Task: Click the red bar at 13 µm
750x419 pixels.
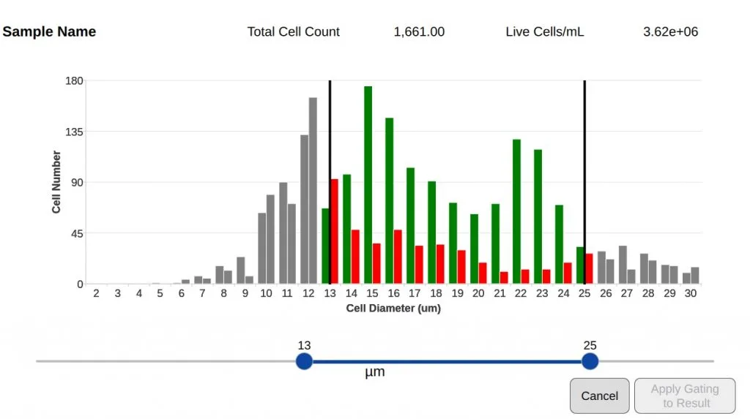Action: click(x=335, y=231)
